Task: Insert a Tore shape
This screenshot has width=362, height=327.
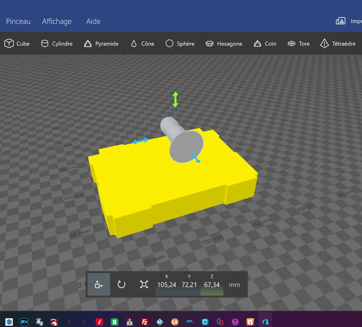Action: point(299,44)
